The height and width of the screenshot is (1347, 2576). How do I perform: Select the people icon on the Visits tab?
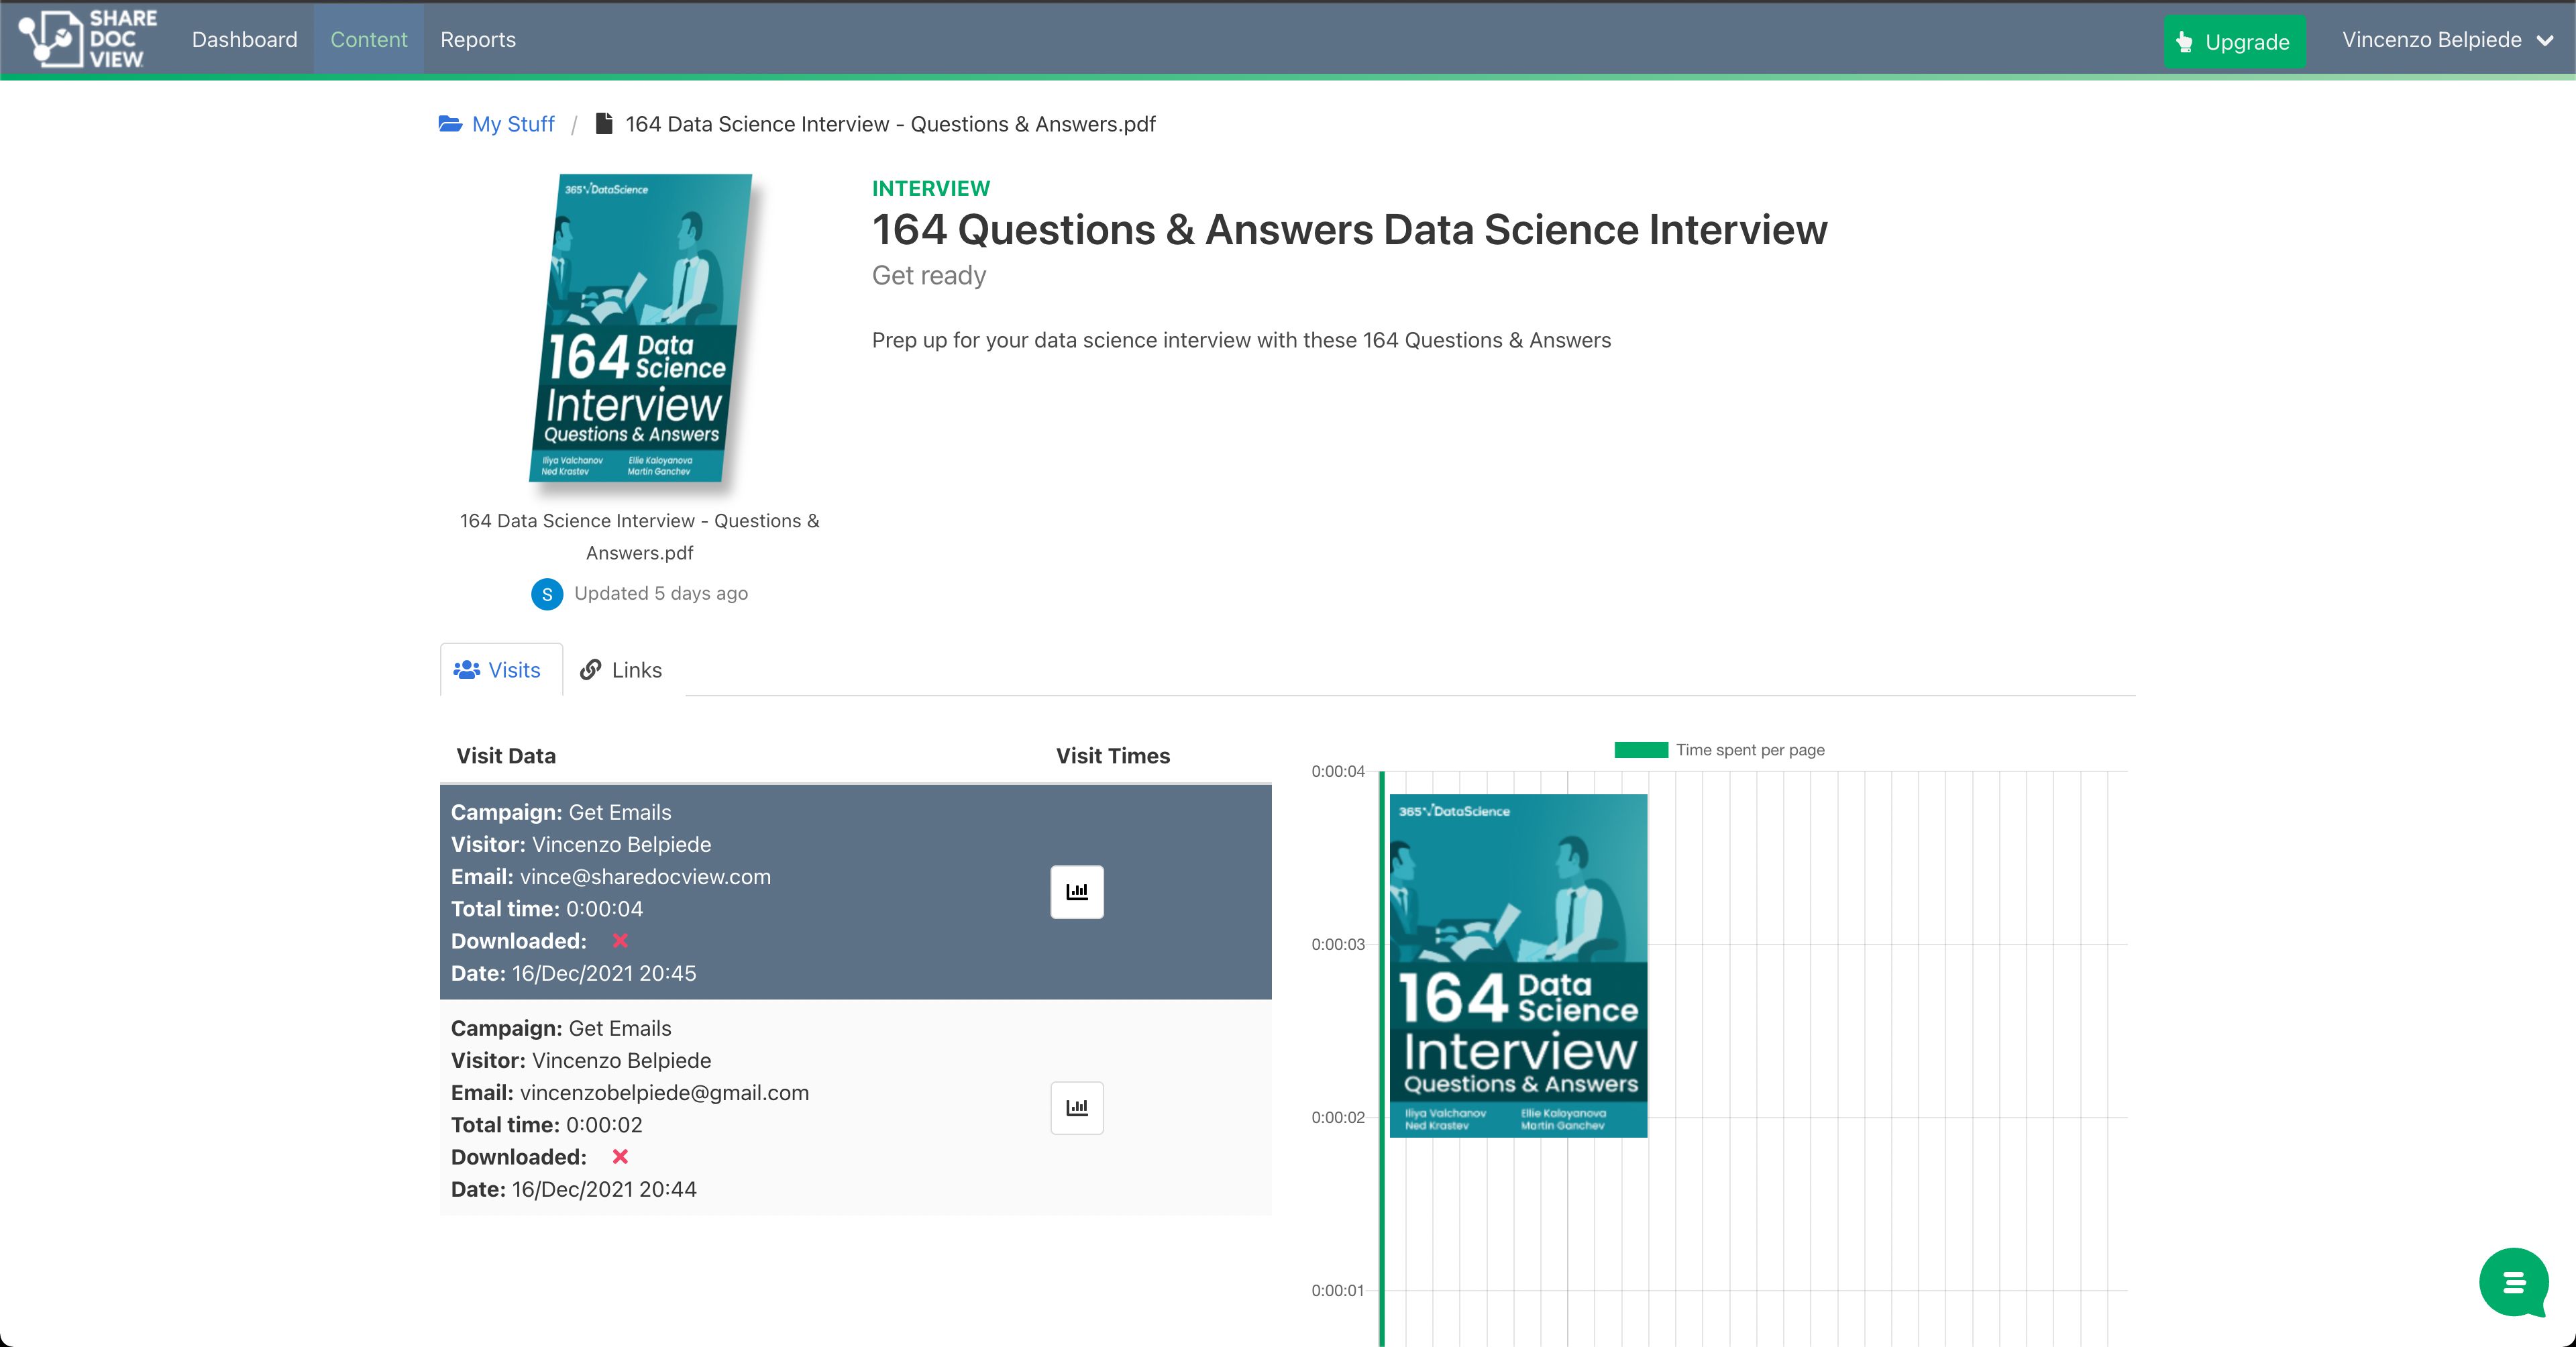pos(466,670)
